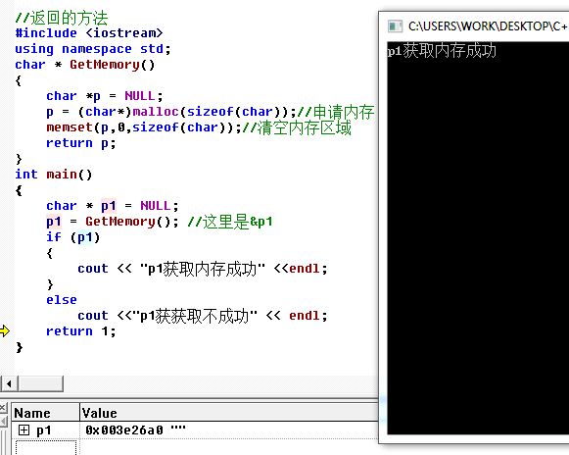569x455 pixels.
Task: Click the 'char *p = NULL;' line
Action: pos(105,96)
